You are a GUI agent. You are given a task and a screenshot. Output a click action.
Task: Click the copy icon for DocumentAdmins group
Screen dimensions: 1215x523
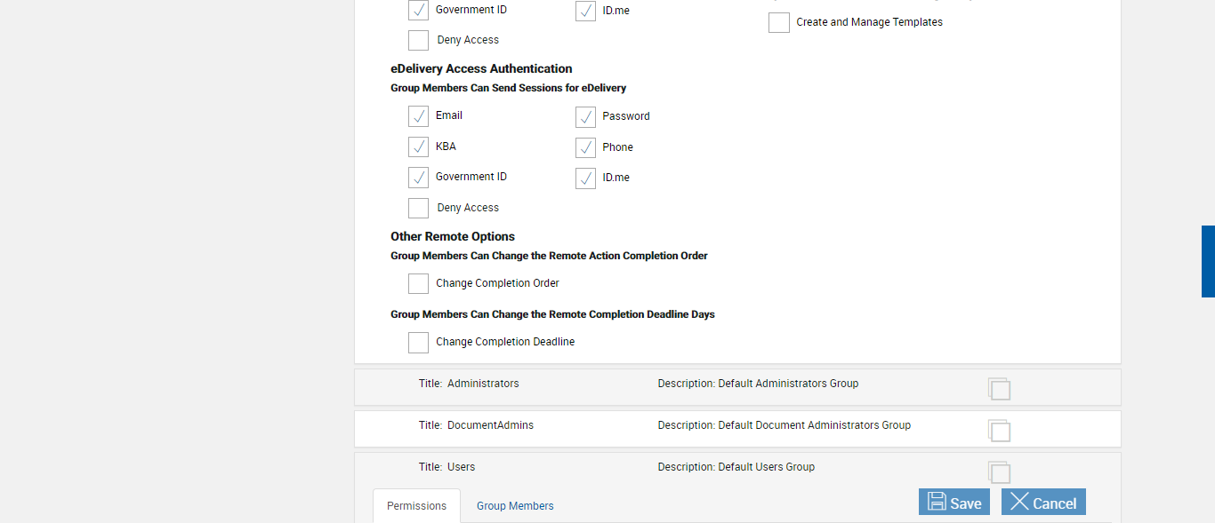click(999, 431)
